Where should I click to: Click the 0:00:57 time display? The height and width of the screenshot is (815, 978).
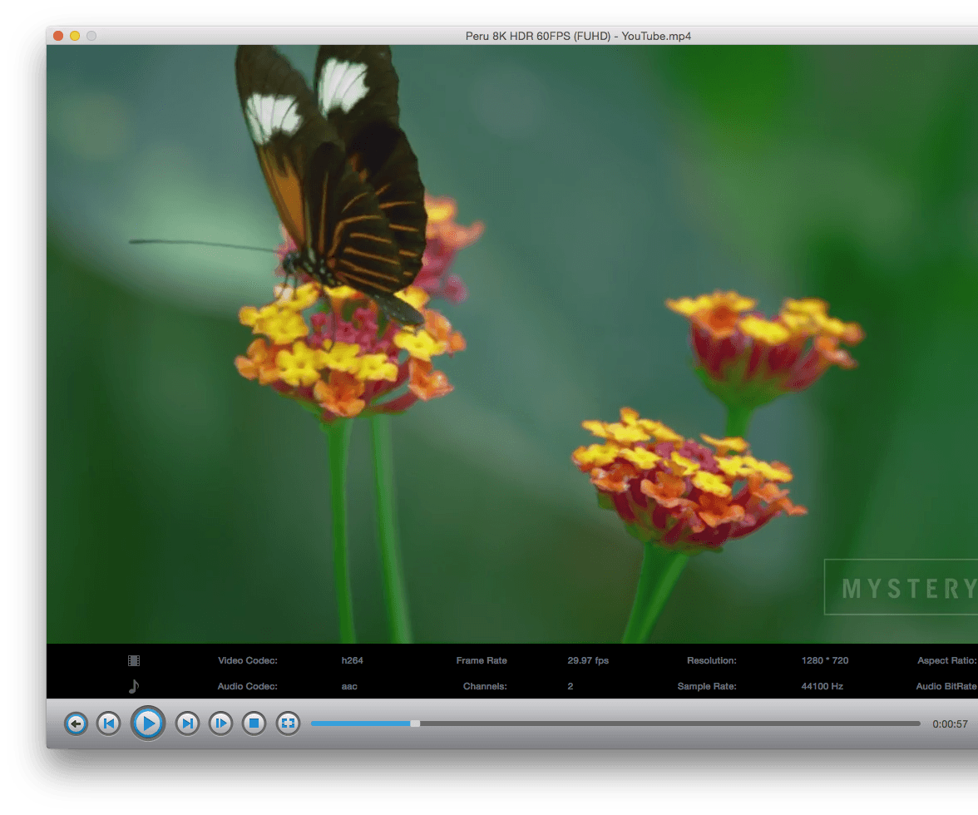click(949, 724)
